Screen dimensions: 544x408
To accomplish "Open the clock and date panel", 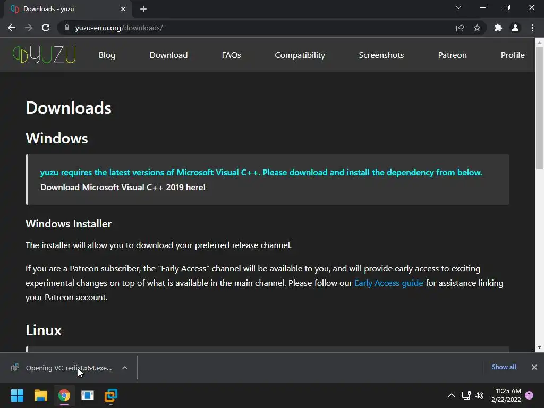I will (x=506, y=395).
